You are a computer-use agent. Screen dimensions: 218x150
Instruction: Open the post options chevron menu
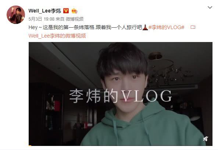pos(210,7)
